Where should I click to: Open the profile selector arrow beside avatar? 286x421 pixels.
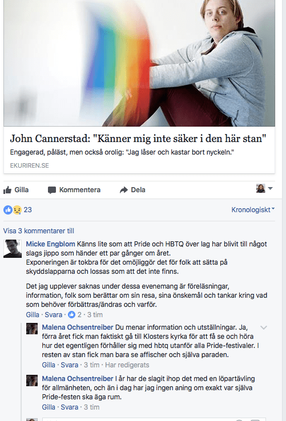click(x=271, y=188)
